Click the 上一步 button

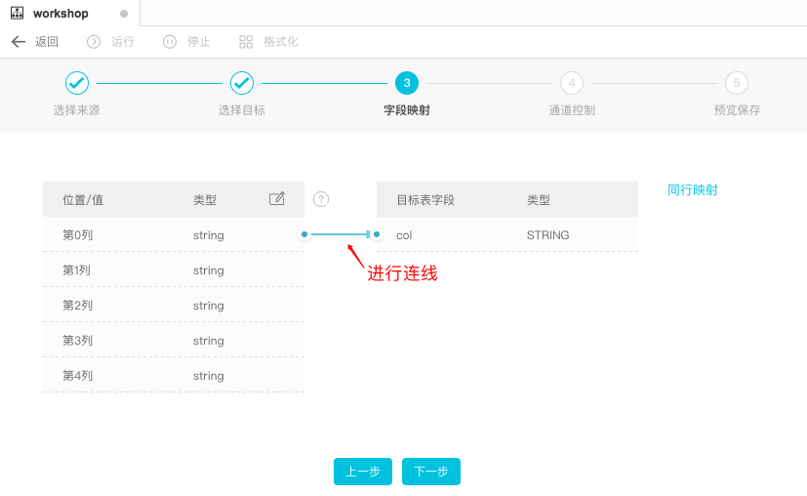363,472
